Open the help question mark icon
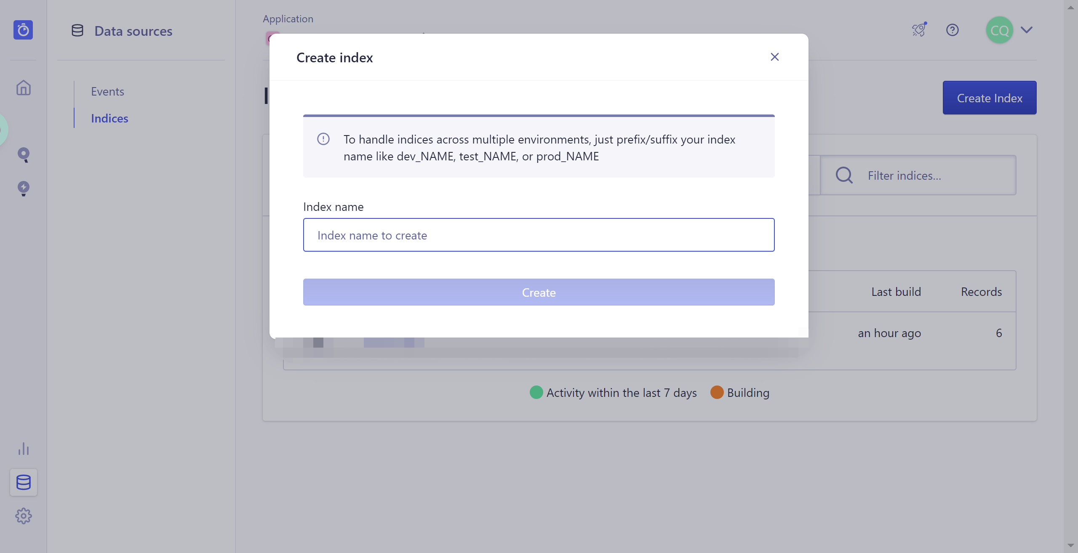 [x=953, y=30]
